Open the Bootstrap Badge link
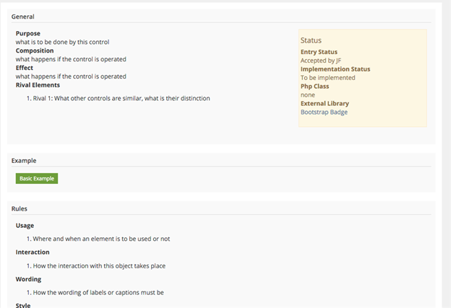The height and width of the screenshot is (308, 451). pyautogui.click(x=324, y=112)
